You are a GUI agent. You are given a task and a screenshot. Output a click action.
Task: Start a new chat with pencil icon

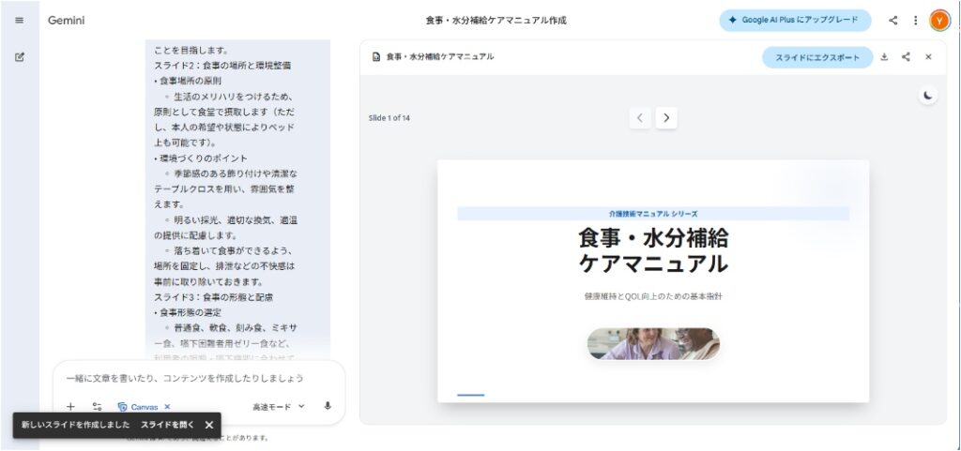pos(20,57)
